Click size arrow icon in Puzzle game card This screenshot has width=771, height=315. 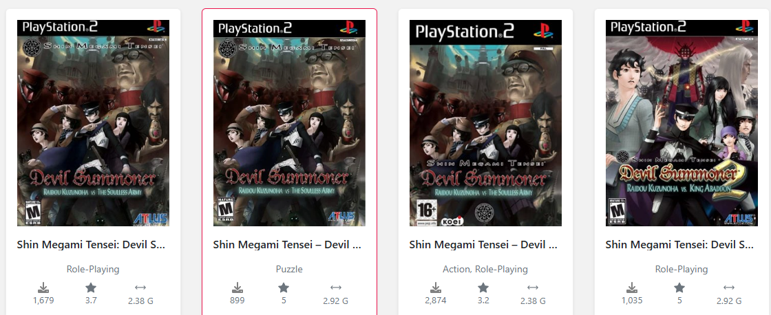336,288
